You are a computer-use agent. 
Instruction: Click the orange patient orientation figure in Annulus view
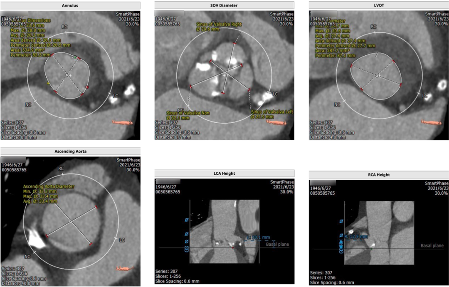coord(122,122)
